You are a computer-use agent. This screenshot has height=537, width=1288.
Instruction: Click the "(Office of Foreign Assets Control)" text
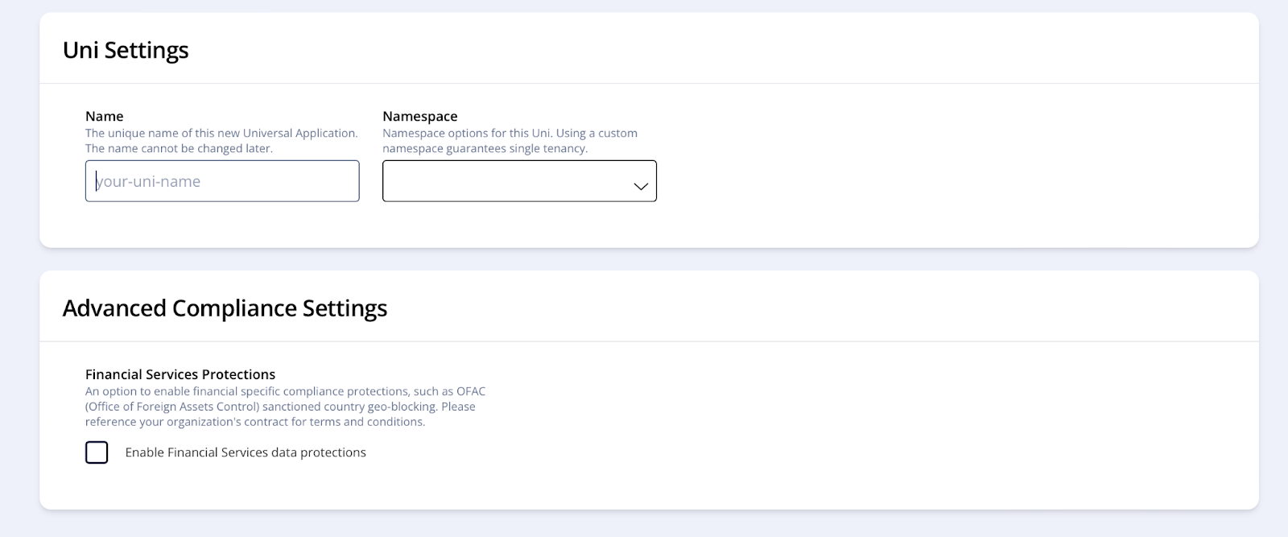[x=172, y=407]
